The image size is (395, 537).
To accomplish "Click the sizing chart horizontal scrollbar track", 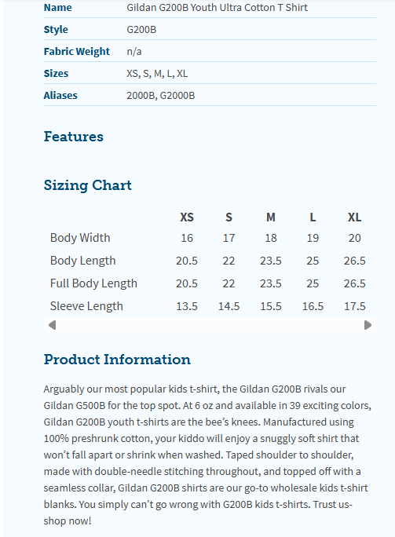I will (210, 325).
